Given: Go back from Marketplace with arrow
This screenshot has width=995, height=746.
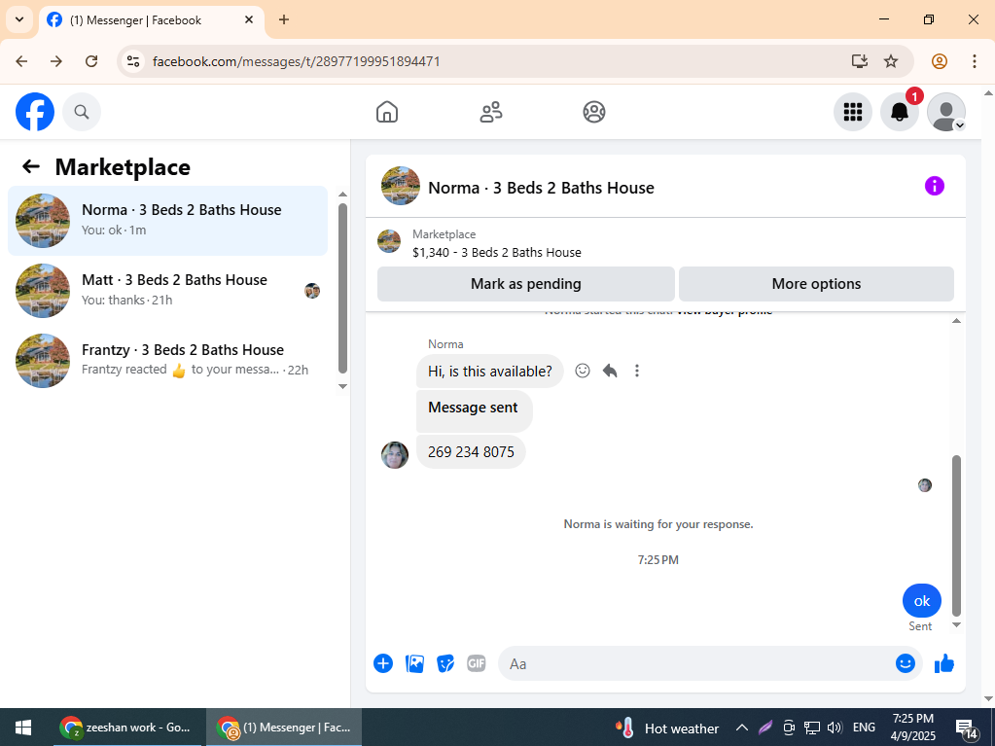Looking at the screenshot, I should click(x=30, y=167).
